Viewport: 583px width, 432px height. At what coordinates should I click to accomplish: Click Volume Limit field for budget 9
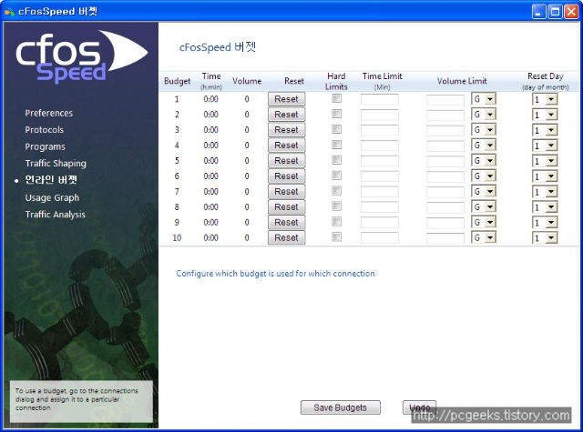(445, 223)
